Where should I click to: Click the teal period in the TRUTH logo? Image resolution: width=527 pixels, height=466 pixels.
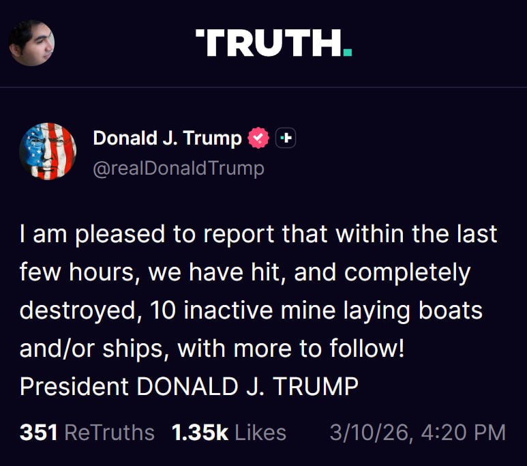click(x=348, y=53)
